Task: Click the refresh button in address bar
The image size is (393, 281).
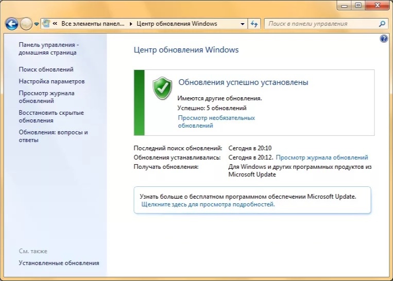Action: 254,24
